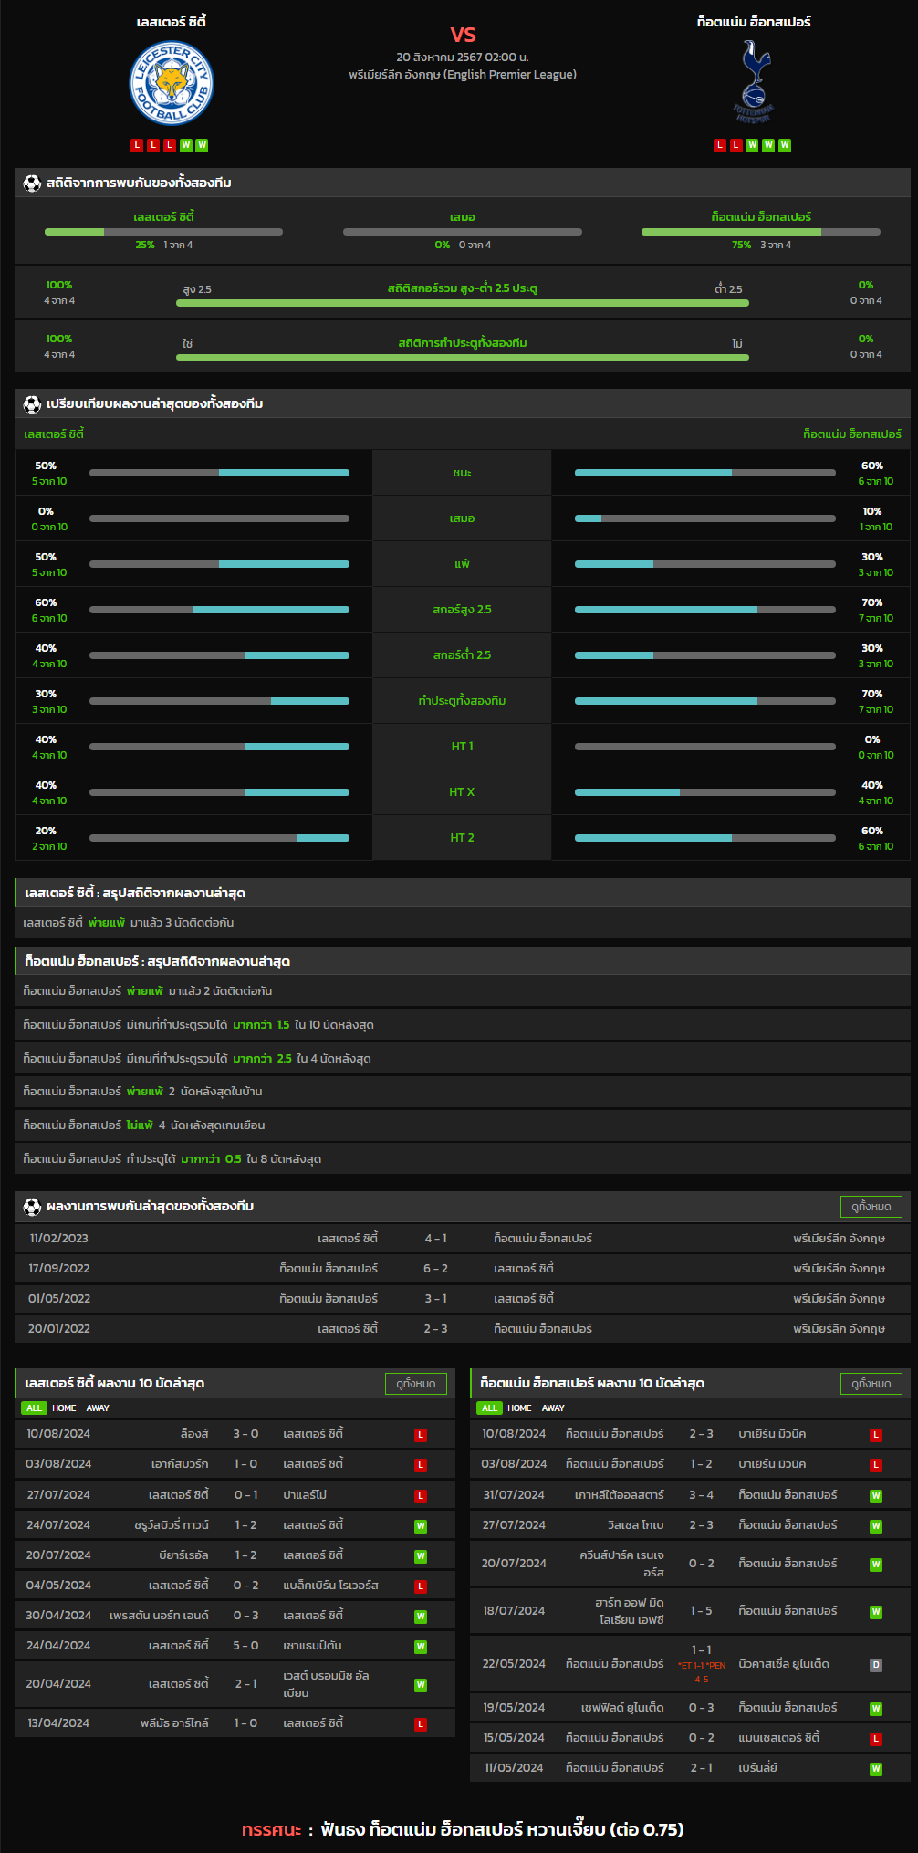
Task: Click the L badge in Tottenham's 10/08/2024 row
Action: click(x=876, y=1435)
